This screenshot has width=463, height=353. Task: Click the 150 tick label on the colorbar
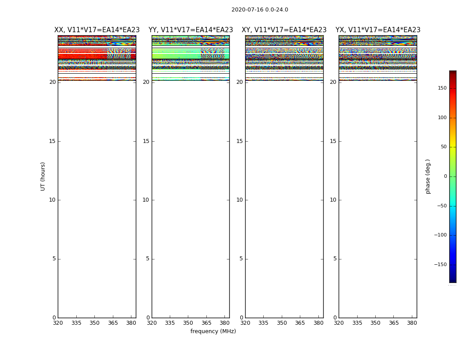coord(442,88)
